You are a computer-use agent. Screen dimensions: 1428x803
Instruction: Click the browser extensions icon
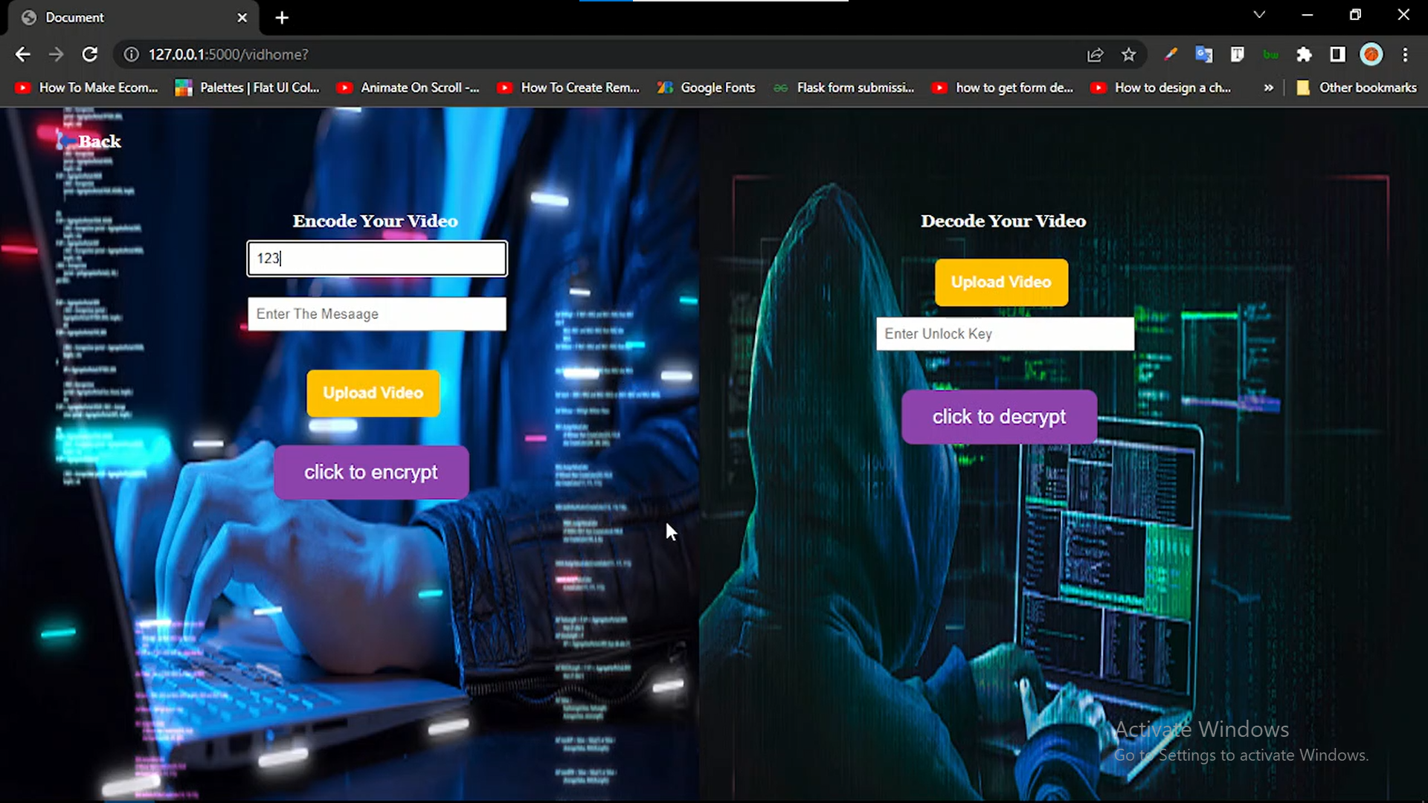(1305, 54)
